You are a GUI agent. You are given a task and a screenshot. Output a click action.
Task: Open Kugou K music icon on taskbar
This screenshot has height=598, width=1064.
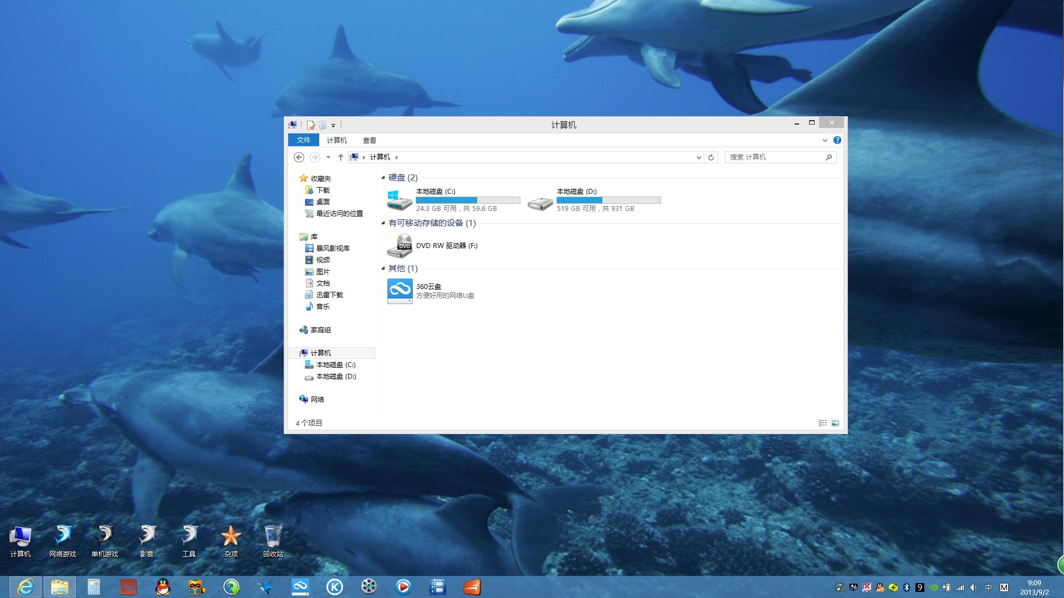pos(334,587)
